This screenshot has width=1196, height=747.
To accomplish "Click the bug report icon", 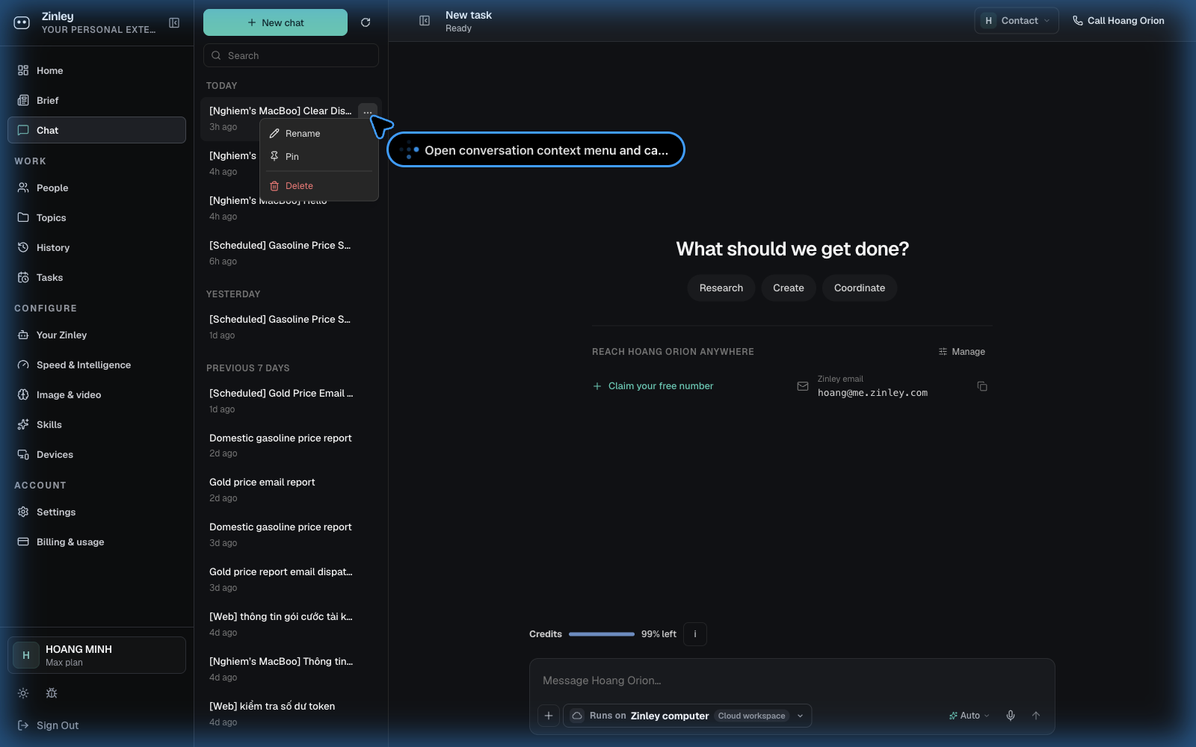I will (x=52, y=693).
